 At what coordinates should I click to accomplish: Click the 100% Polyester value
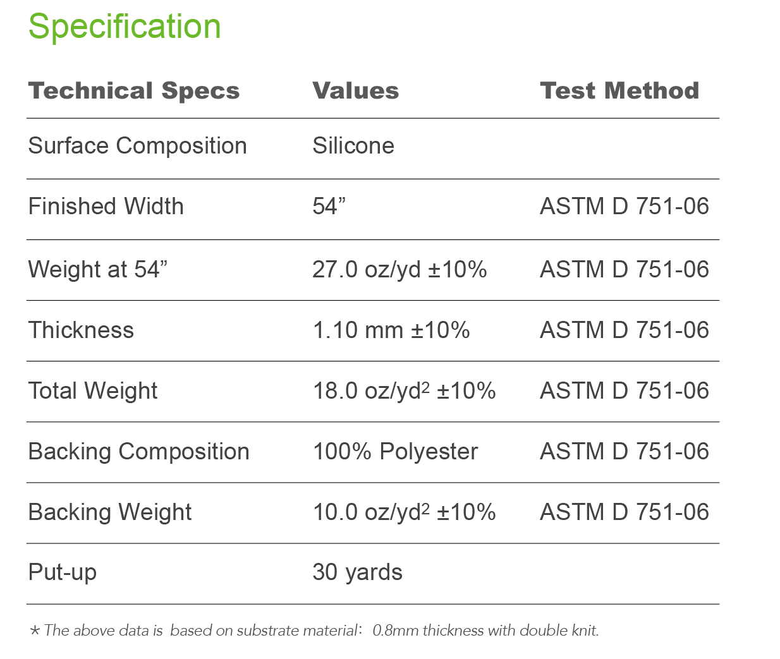396,452
